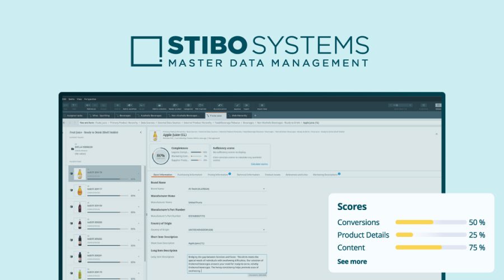
Task: Collapse the Apple Juice header with up arrow
Action: click(436, 134)
